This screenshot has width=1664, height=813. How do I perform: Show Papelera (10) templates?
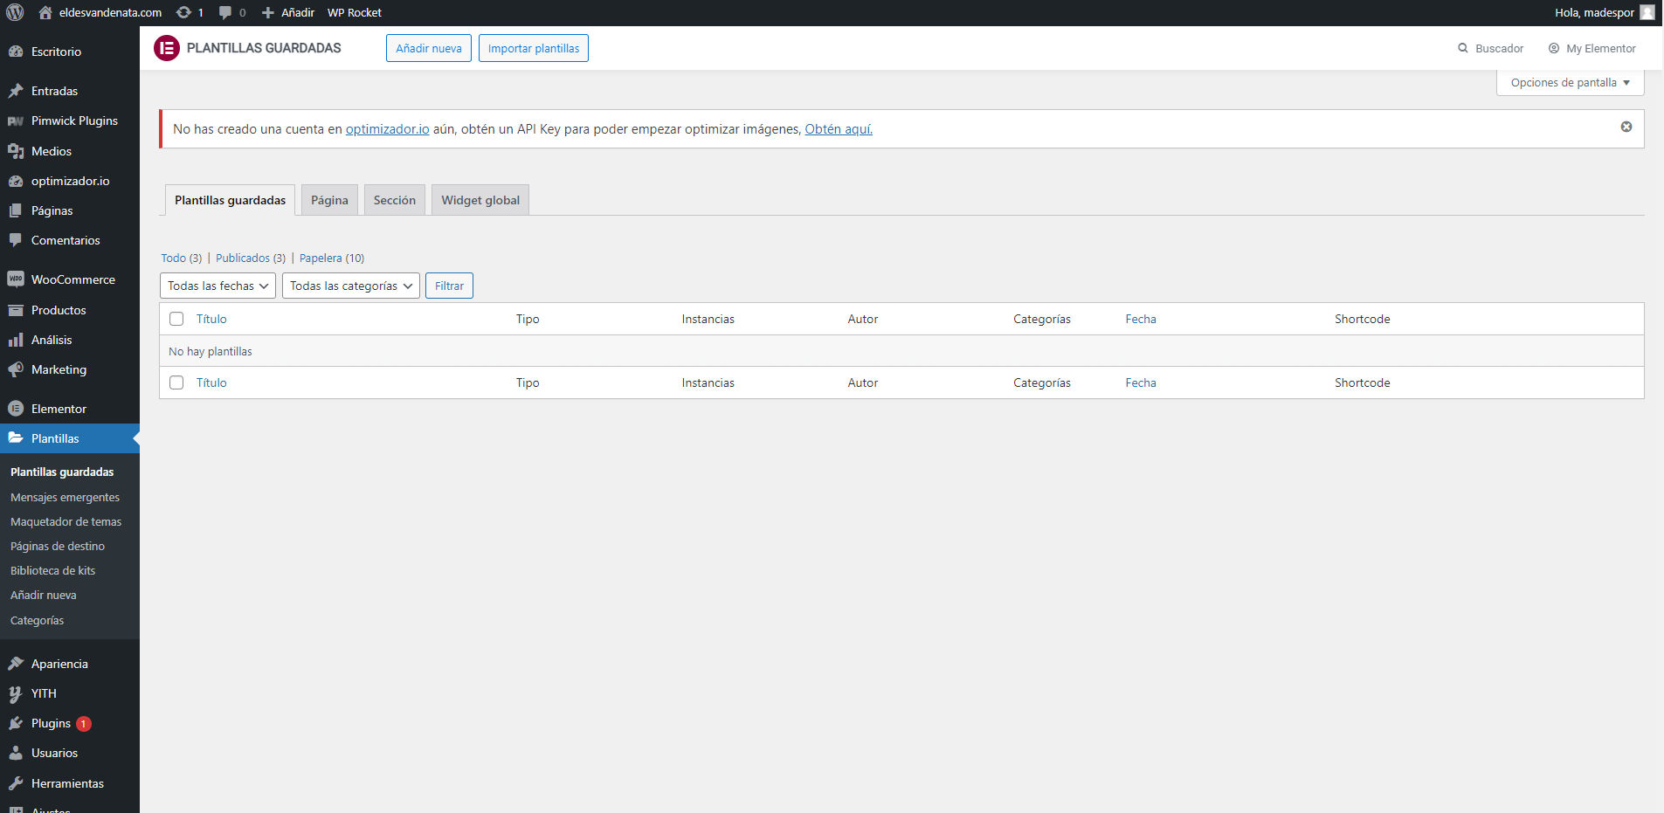[331, 258]
